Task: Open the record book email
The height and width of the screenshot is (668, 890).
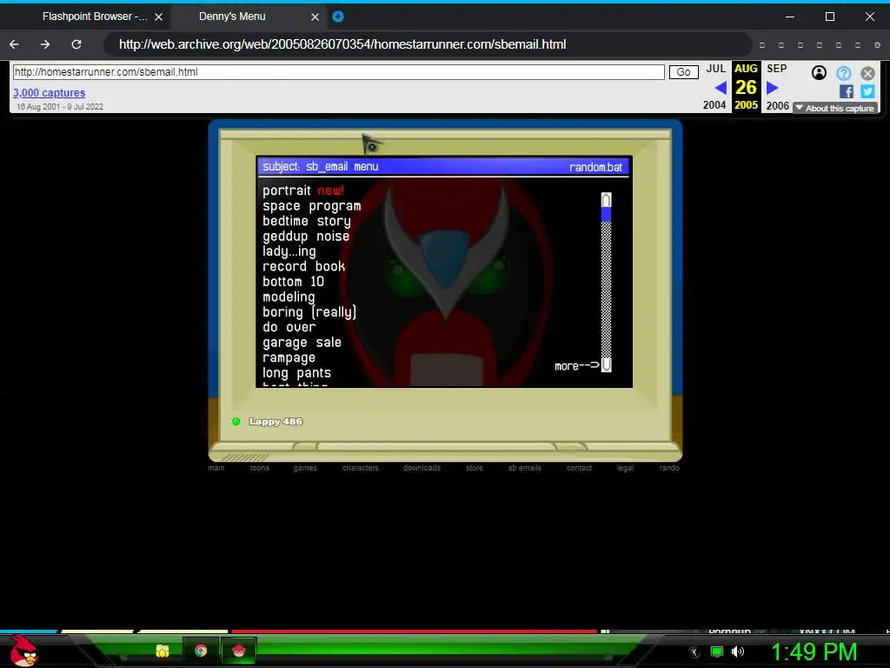Action: [x=303, y=266]
